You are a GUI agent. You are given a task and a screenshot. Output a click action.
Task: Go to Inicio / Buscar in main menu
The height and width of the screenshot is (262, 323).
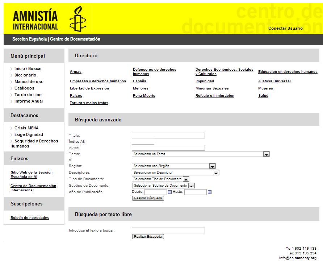click(x=28, y=68)
